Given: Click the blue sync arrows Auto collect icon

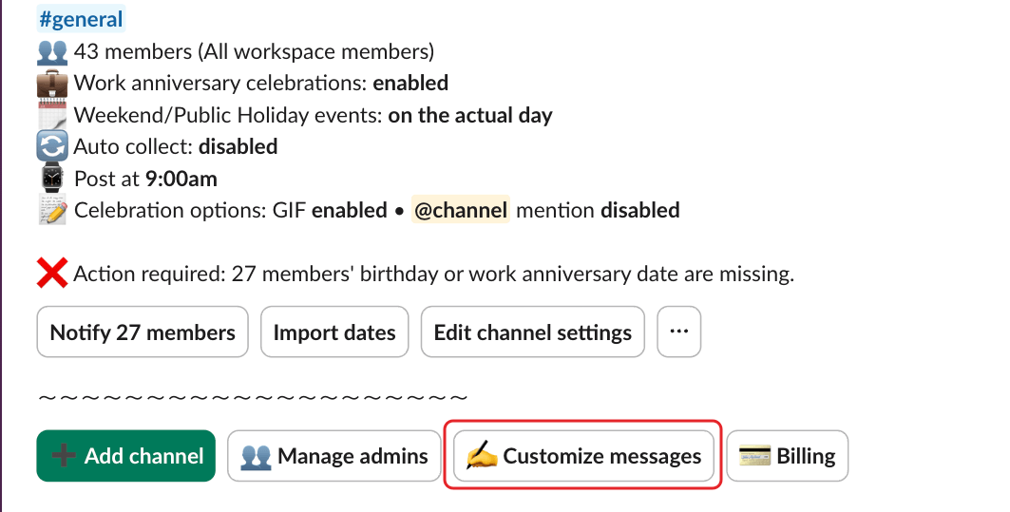Looking at the screenshot, I should coord(52,147).
